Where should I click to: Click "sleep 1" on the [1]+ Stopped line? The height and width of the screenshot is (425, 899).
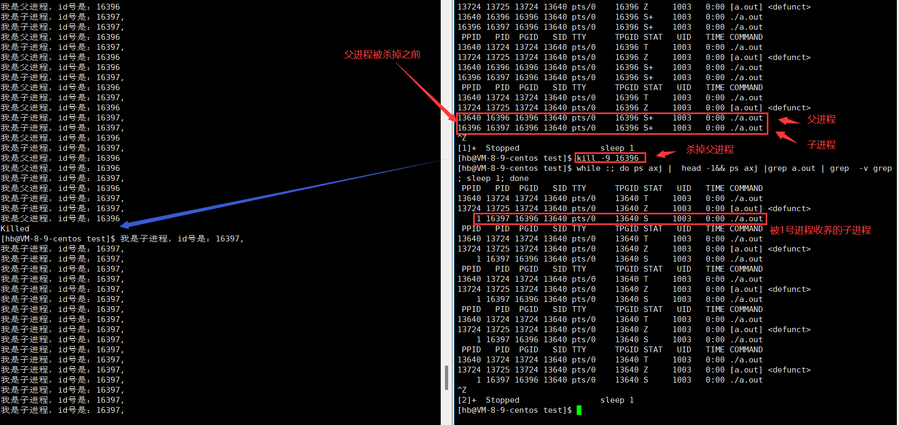617,148
